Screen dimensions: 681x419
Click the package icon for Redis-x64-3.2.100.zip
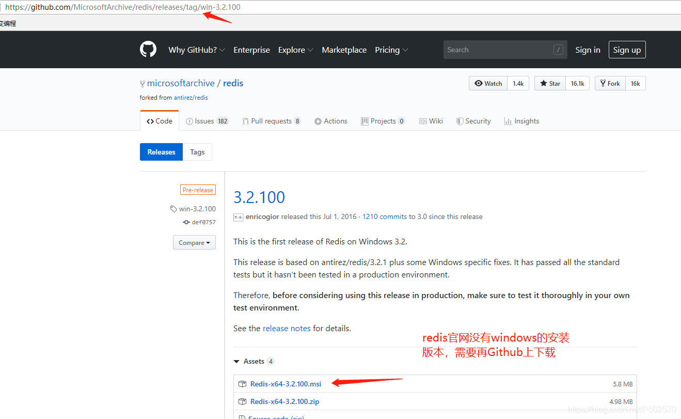pos(242,401)
